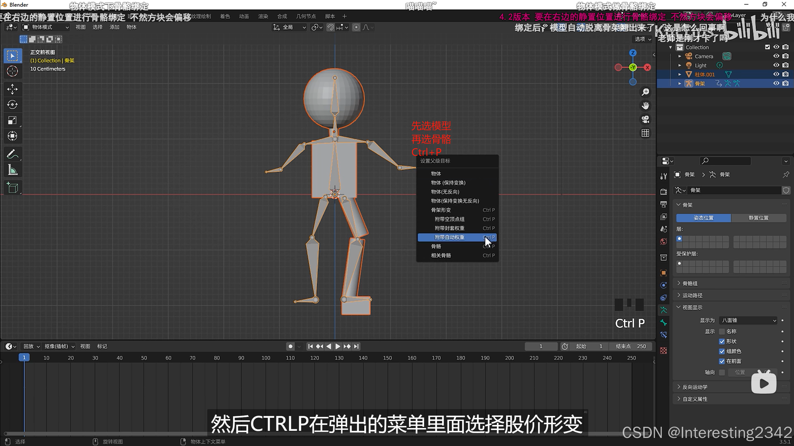Image resolution: width=794 pixels, height=446 pixels.
Task: Enable the 名称 display checkbox
Action: click(722, 331)
